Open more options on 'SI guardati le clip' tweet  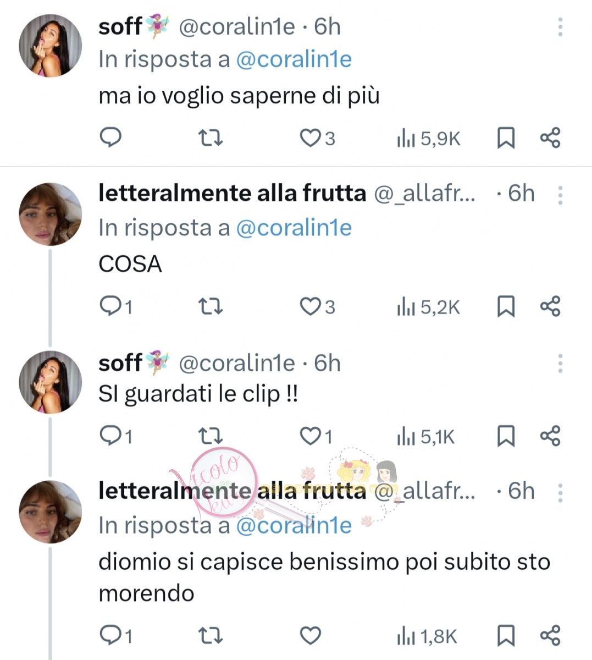coord(560,363)
